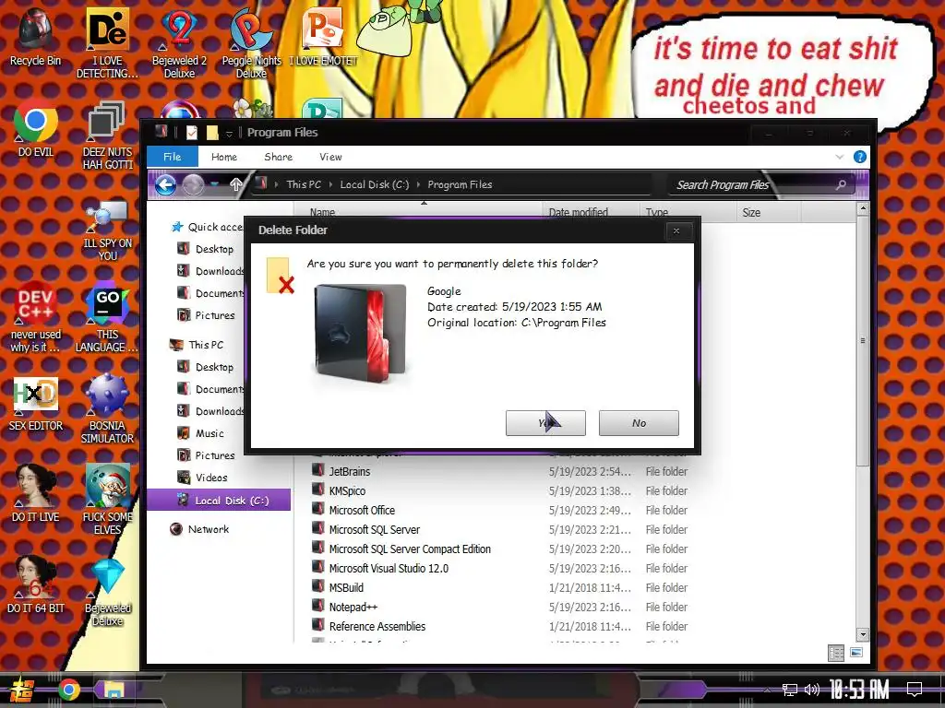Launch Peggle Nights Deluxe shortcut
Viewport: 945px width, 708px height.
(x=251, y=42)
